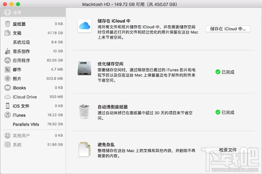Click the 8.4 GB size value
This screenshot has height=174, width=262.
(x=57, y=42)
